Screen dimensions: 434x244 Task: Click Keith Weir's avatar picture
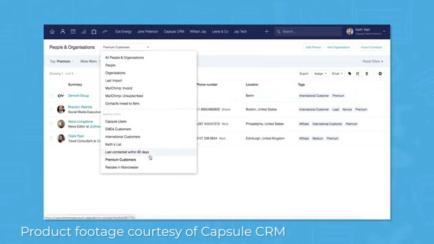[350, 32]
